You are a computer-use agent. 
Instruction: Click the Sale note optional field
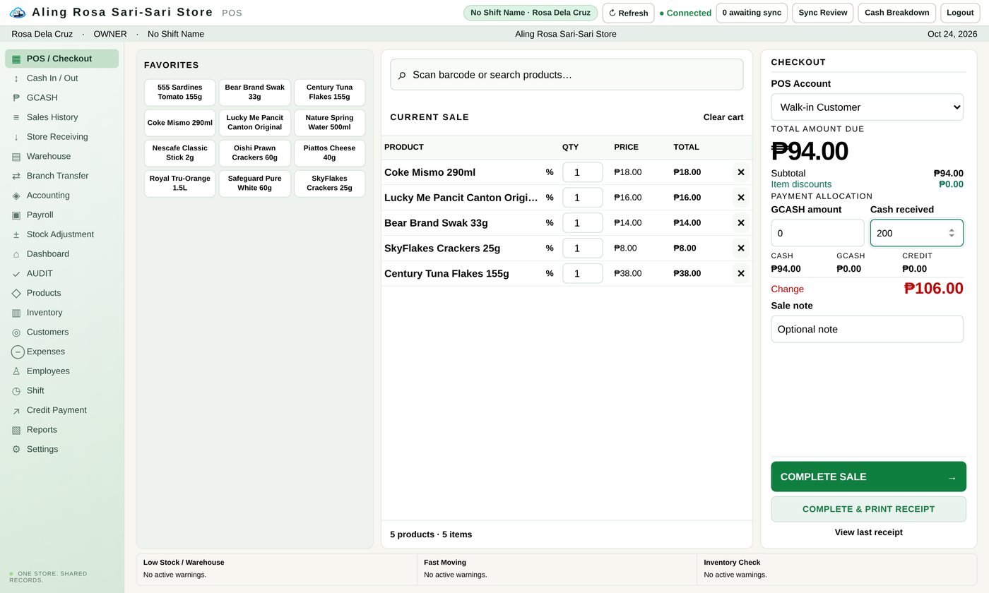pyautogui.click(x=867, y=329)
